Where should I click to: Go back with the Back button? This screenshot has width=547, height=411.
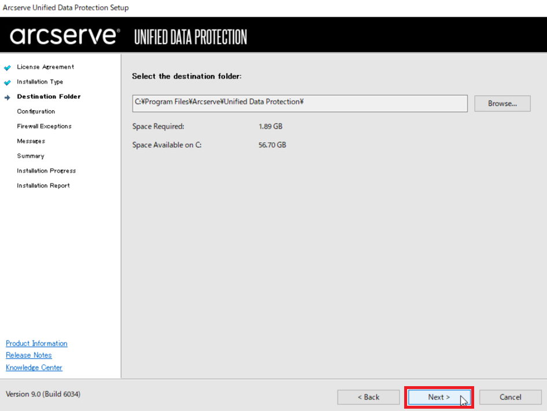pyautogui.click(x=368, y=397)
